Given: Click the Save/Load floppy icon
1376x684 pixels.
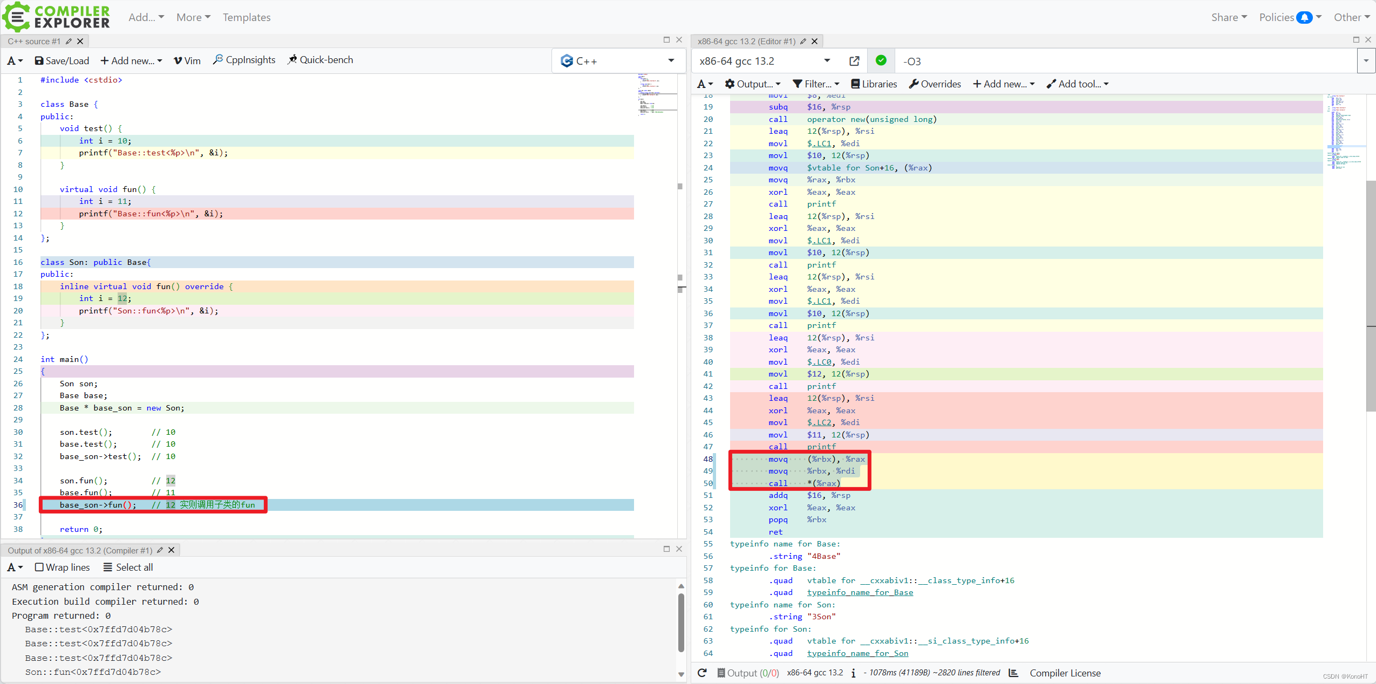Looking at the screenshot, I should click(x=39, y=61).
